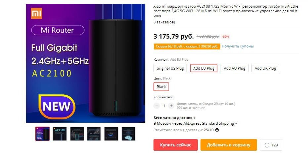View the last product thumbnail

click(128, 134)
